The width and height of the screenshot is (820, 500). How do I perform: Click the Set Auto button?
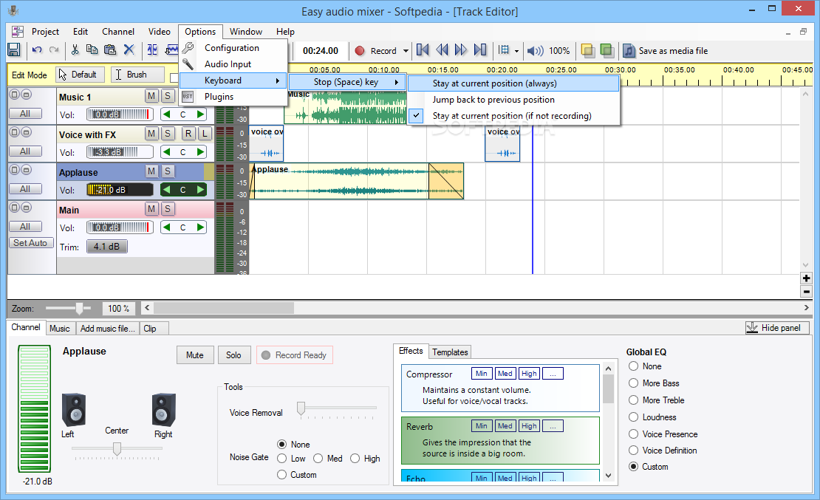30,243
